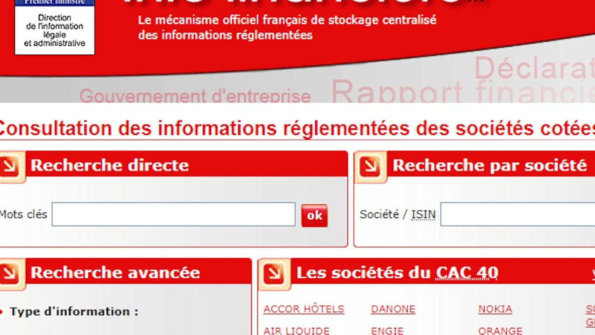595x335 pixels.
Task: Click the Recherche directe panel heading
Action: point(110,165)
